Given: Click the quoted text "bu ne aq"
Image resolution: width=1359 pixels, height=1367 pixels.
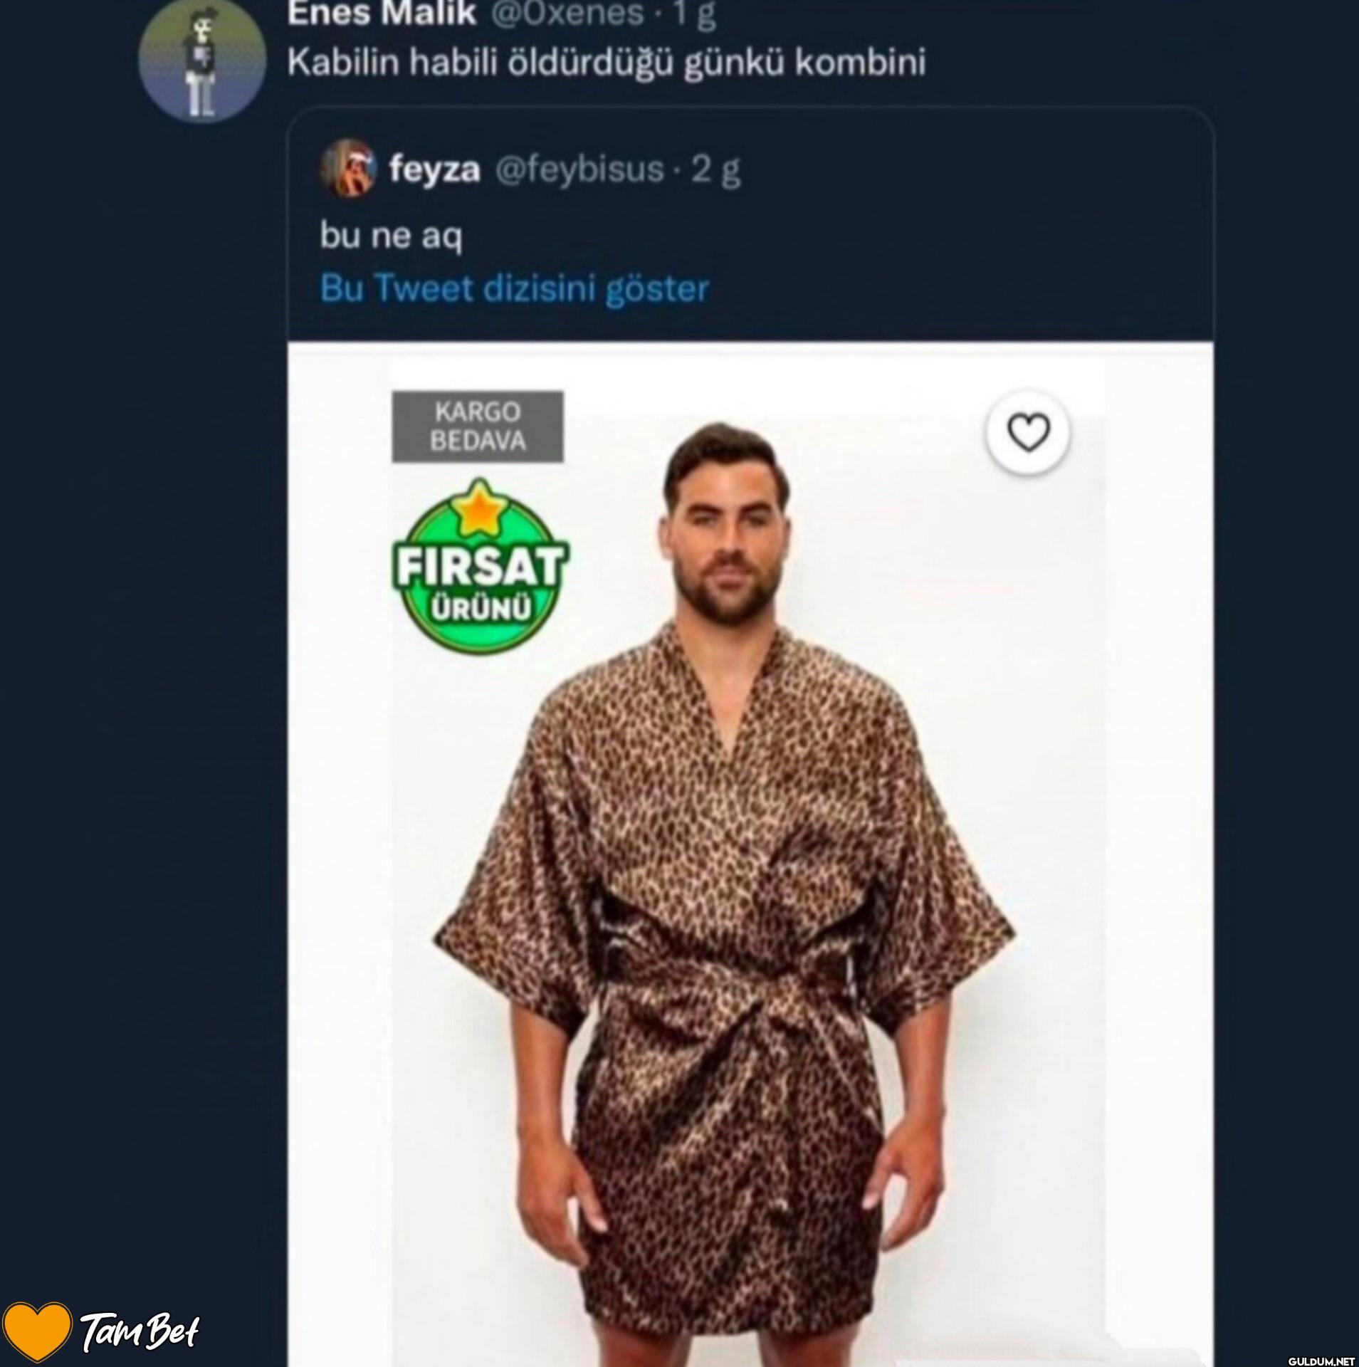Looking at the screenshot, I should [x=391, y=235].
